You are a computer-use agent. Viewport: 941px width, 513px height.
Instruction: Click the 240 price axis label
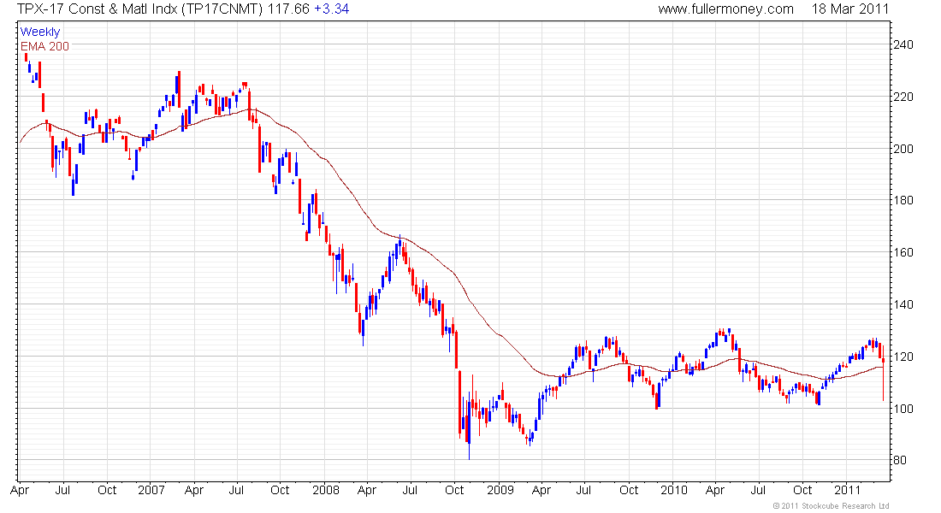903,44
